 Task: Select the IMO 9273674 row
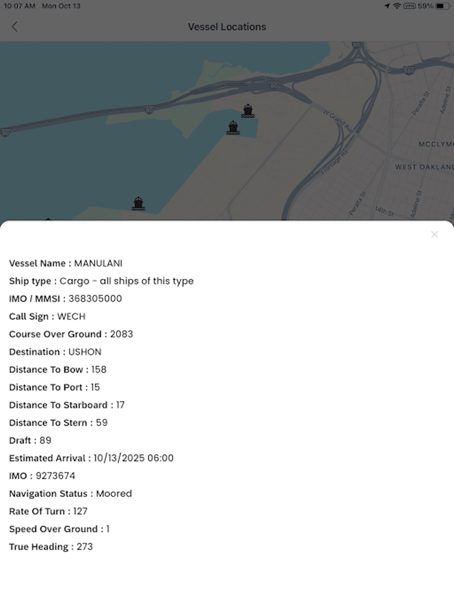coord(42,476)
